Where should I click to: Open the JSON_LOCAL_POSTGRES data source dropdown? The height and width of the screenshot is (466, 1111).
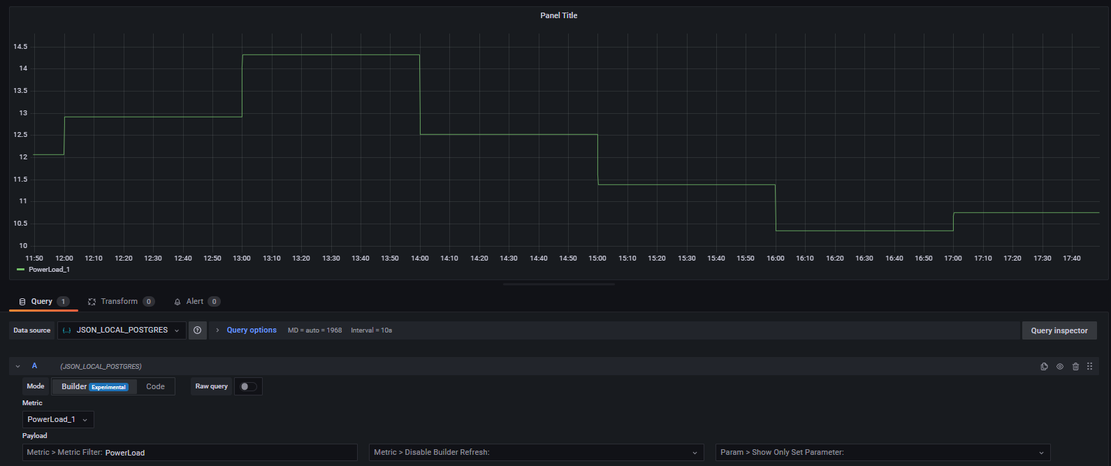122,330
